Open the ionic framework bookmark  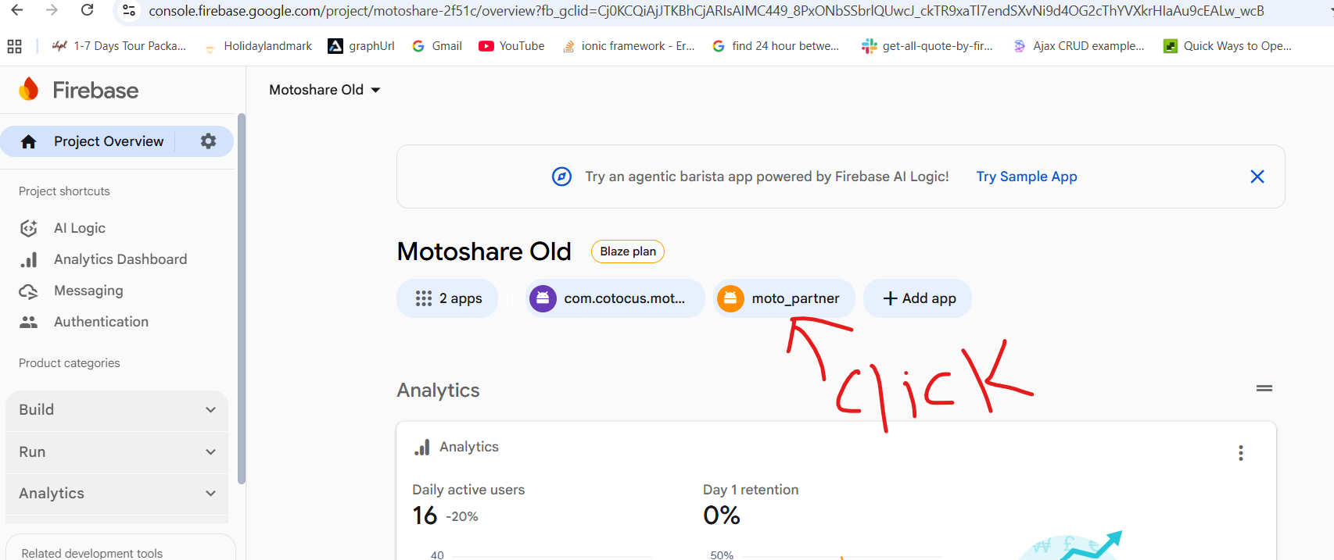click(629, 46)
